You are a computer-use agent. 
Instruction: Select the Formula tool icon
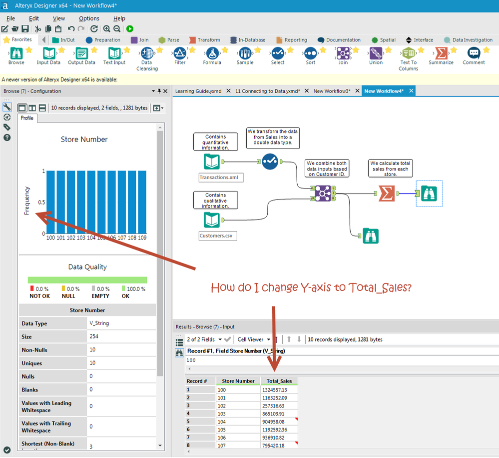pyautogui.click(x=212, y=53)
